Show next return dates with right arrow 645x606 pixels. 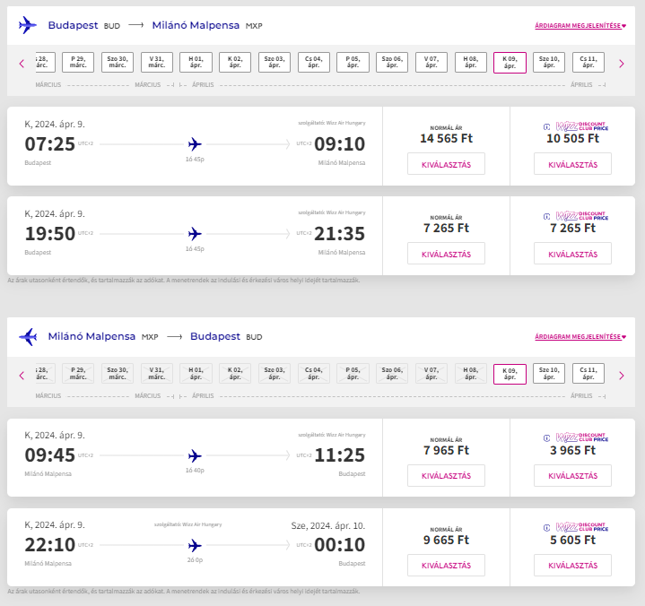click(x=622, y=375)
